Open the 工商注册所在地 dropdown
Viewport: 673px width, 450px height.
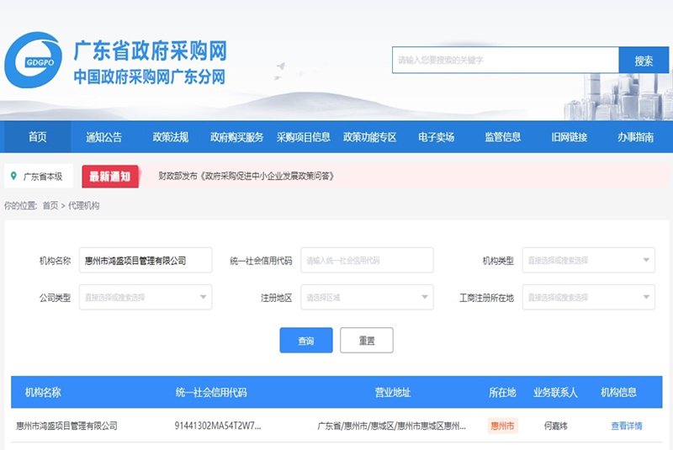pos(588,297)
